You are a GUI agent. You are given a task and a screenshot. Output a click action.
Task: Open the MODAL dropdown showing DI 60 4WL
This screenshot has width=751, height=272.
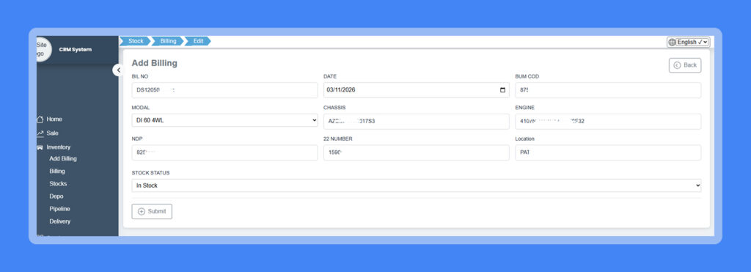pyautogui.click(x=224, y=120)
